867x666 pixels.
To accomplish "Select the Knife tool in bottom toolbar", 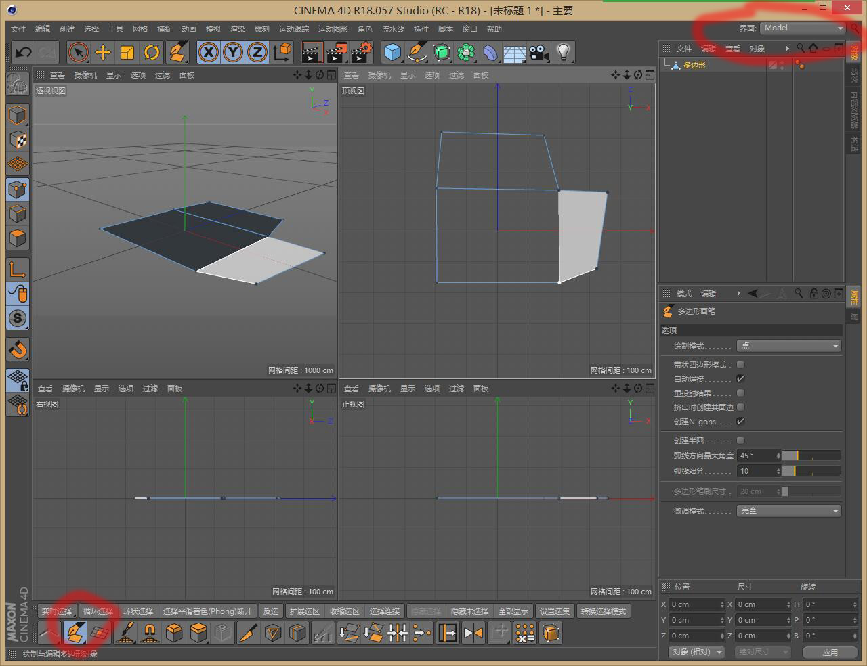I will (x=249, y=634).
